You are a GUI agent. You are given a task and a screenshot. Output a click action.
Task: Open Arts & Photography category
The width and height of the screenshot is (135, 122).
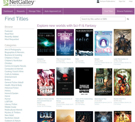pyautogui.click(x=13, y=49)
